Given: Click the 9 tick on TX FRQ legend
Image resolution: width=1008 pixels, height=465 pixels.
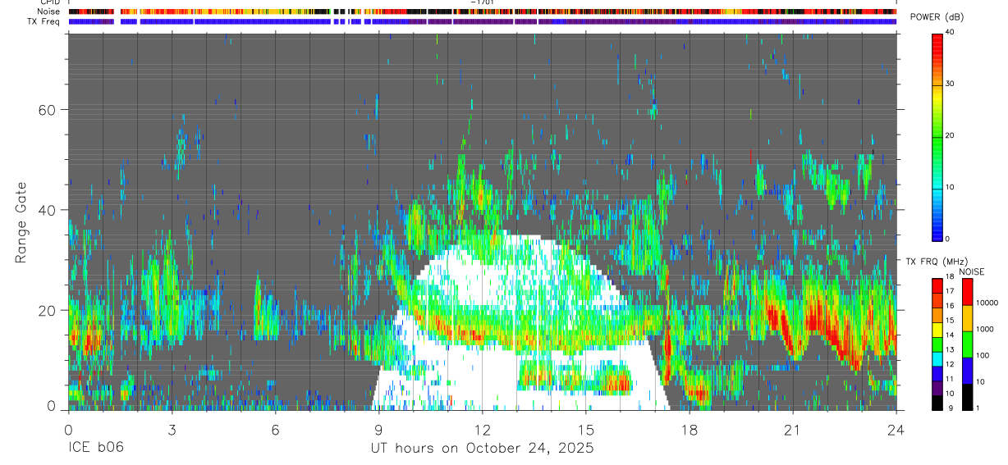Looking at the screenshot, I should click(949, 408).
